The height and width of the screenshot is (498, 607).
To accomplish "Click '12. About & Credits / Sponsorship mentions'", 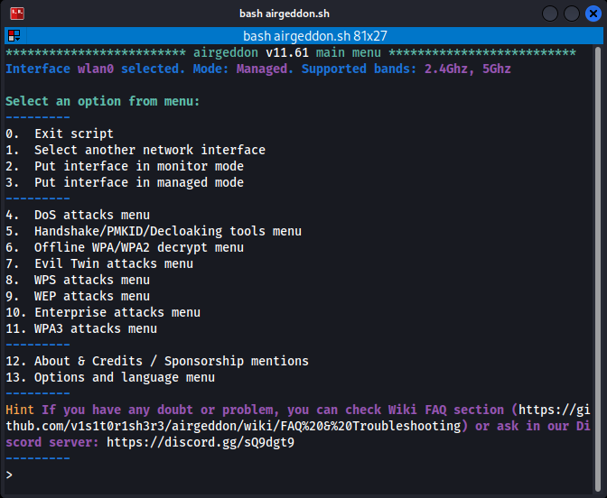I will pyautogui.click(x=157, y=361).
